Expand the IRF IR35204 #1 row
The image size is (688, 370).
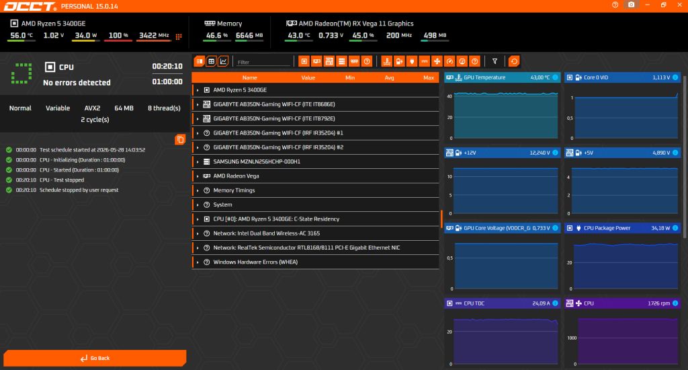[x=198, y=133]
